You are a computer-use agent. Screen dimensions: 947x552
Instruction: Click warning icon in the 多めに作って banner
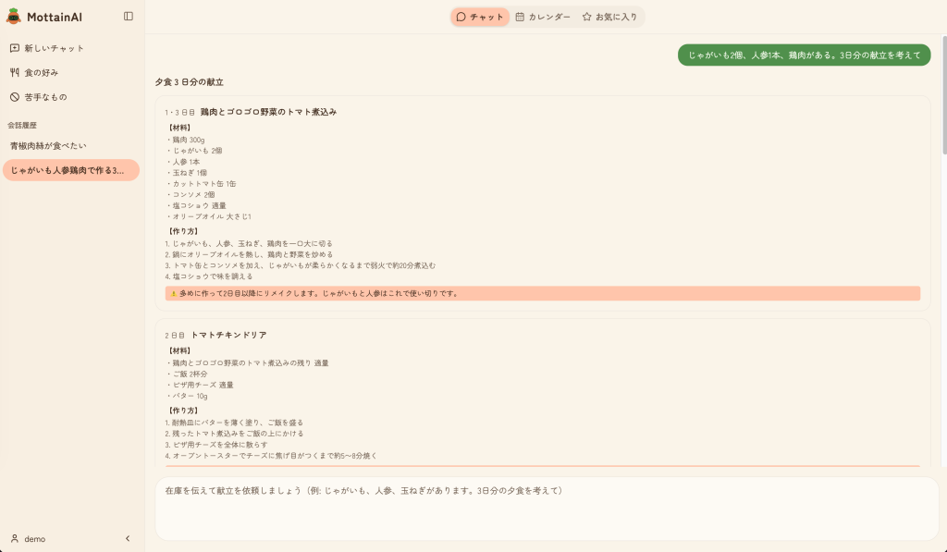tap(173, 293)
